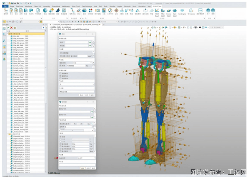The image size is (250, 178).
Task: Open the Sheet Metal ribbon tab
Action: 56,6
